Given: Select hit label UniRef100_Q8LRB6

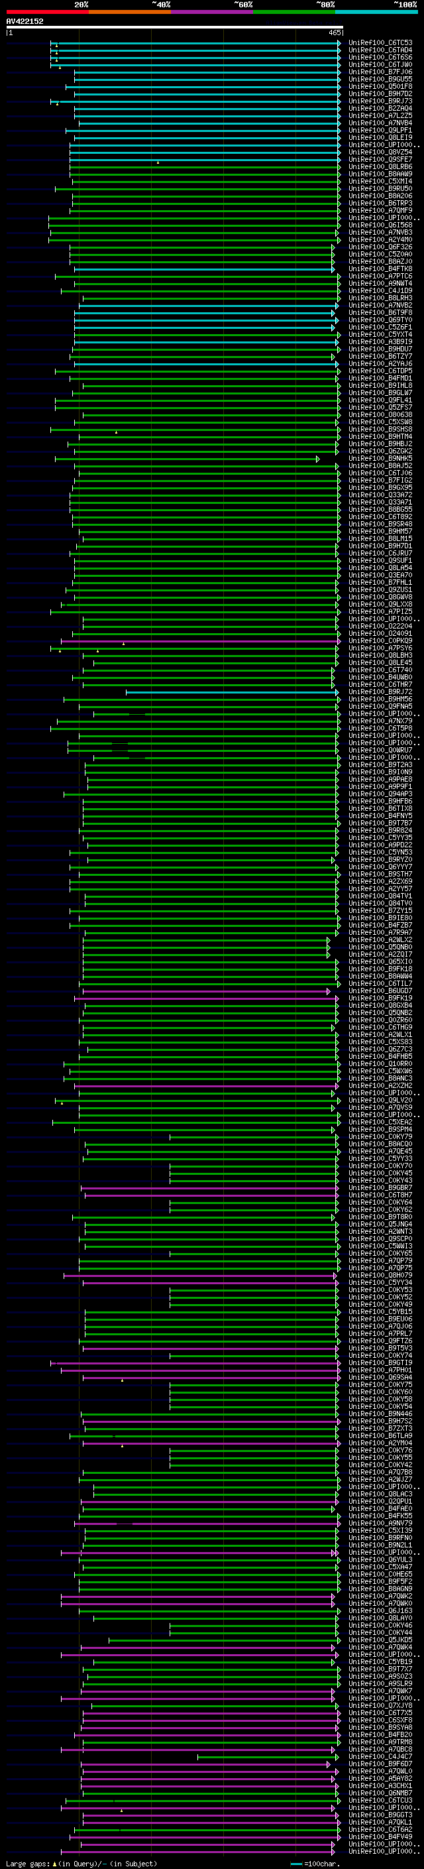Looking at the screenshot, I should pyautogui.click(x=380, y=167).
